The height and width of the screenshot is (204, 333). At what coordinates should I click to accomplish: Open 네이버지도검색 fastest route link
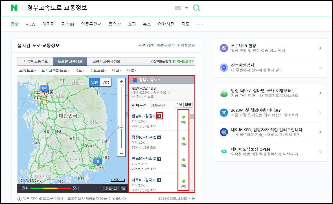pyautogui.click(x=182, y=61)
